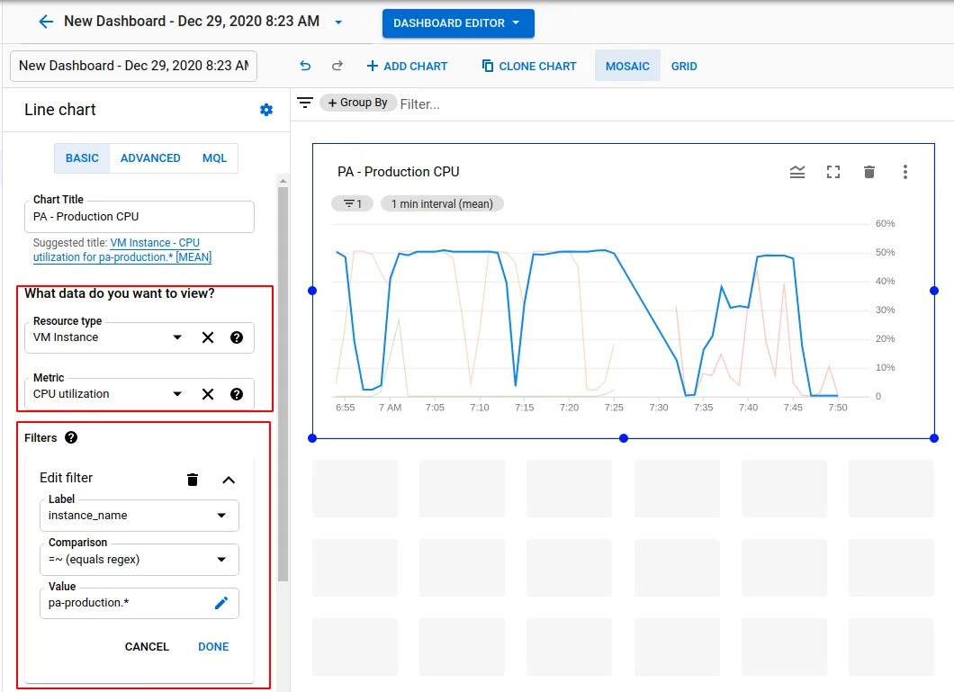The height and width of the screenshot is (692, 954).
Task: Add a Group By chip
Action: click(x=358, y=103)
